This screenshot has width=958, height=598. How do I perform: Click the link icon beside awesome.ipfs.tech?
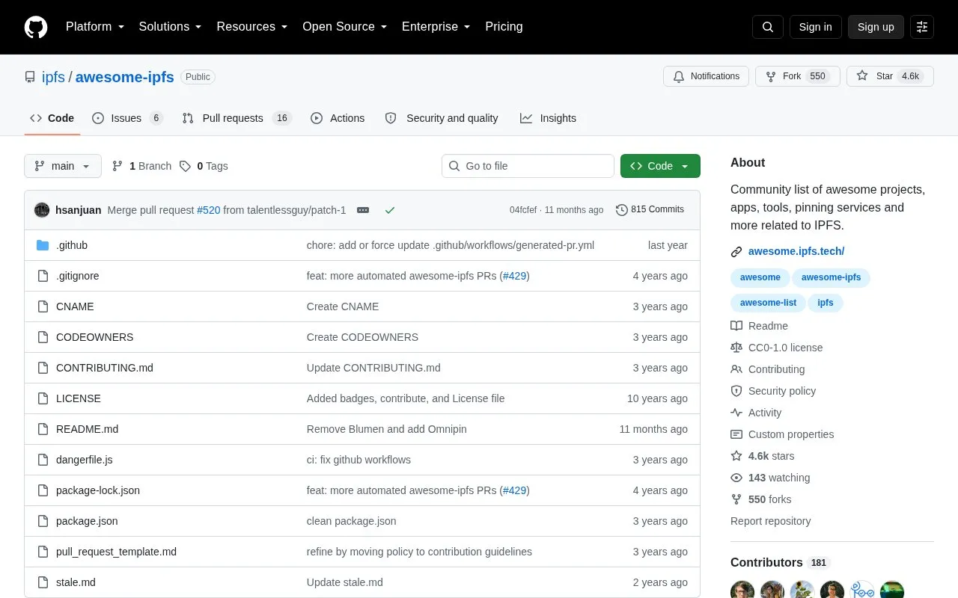pyautogui.click(x=736, y=252)
